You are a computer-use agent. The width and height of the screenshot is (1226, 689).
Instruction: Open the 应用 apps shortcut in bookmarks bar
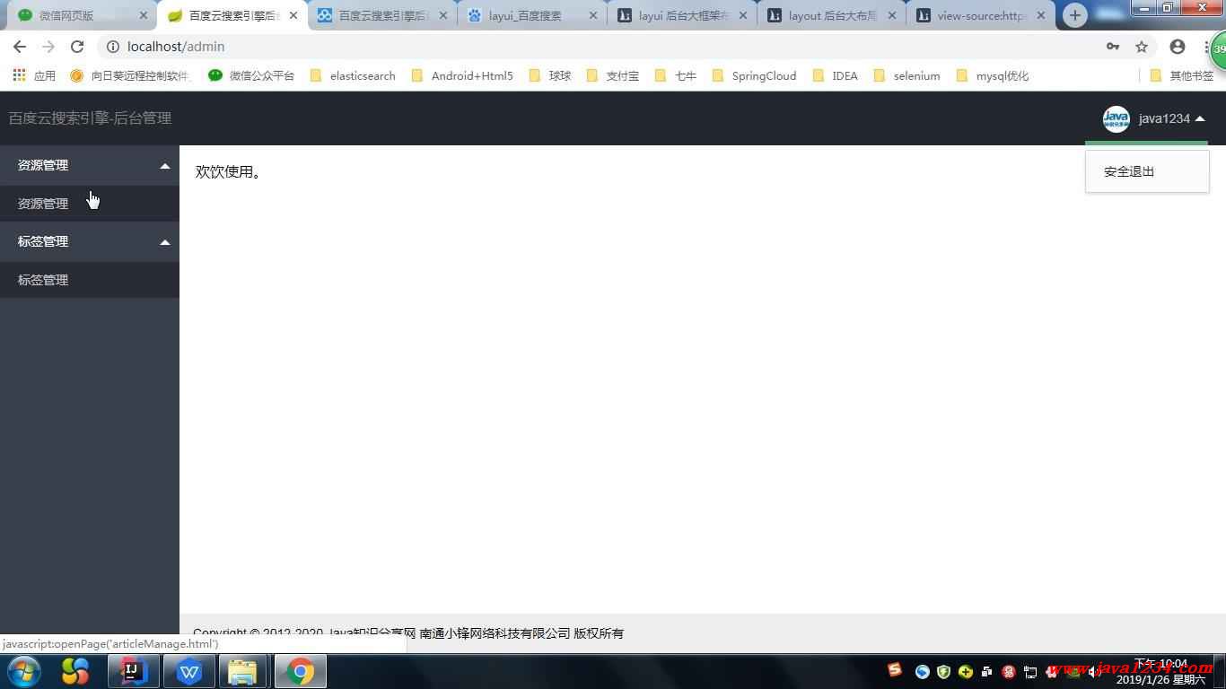coord(34,75)
